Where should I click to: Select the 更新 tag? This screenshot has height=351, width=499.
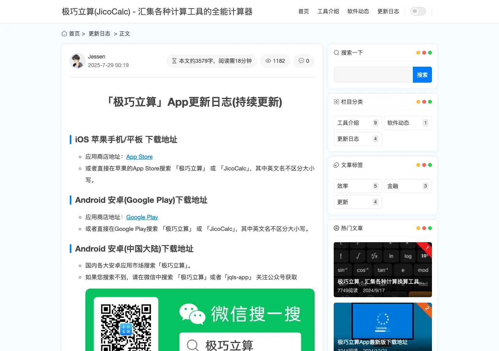(x=358, y=202)
